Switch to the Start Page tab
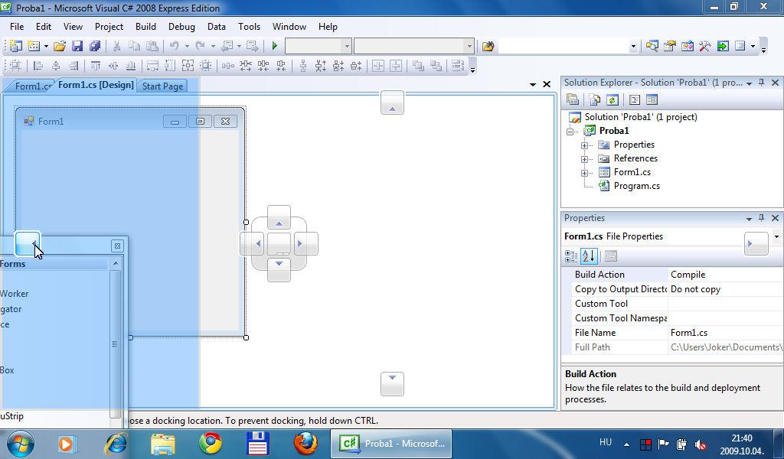This screenshot has height=459, width=784. tap(162, 86)
